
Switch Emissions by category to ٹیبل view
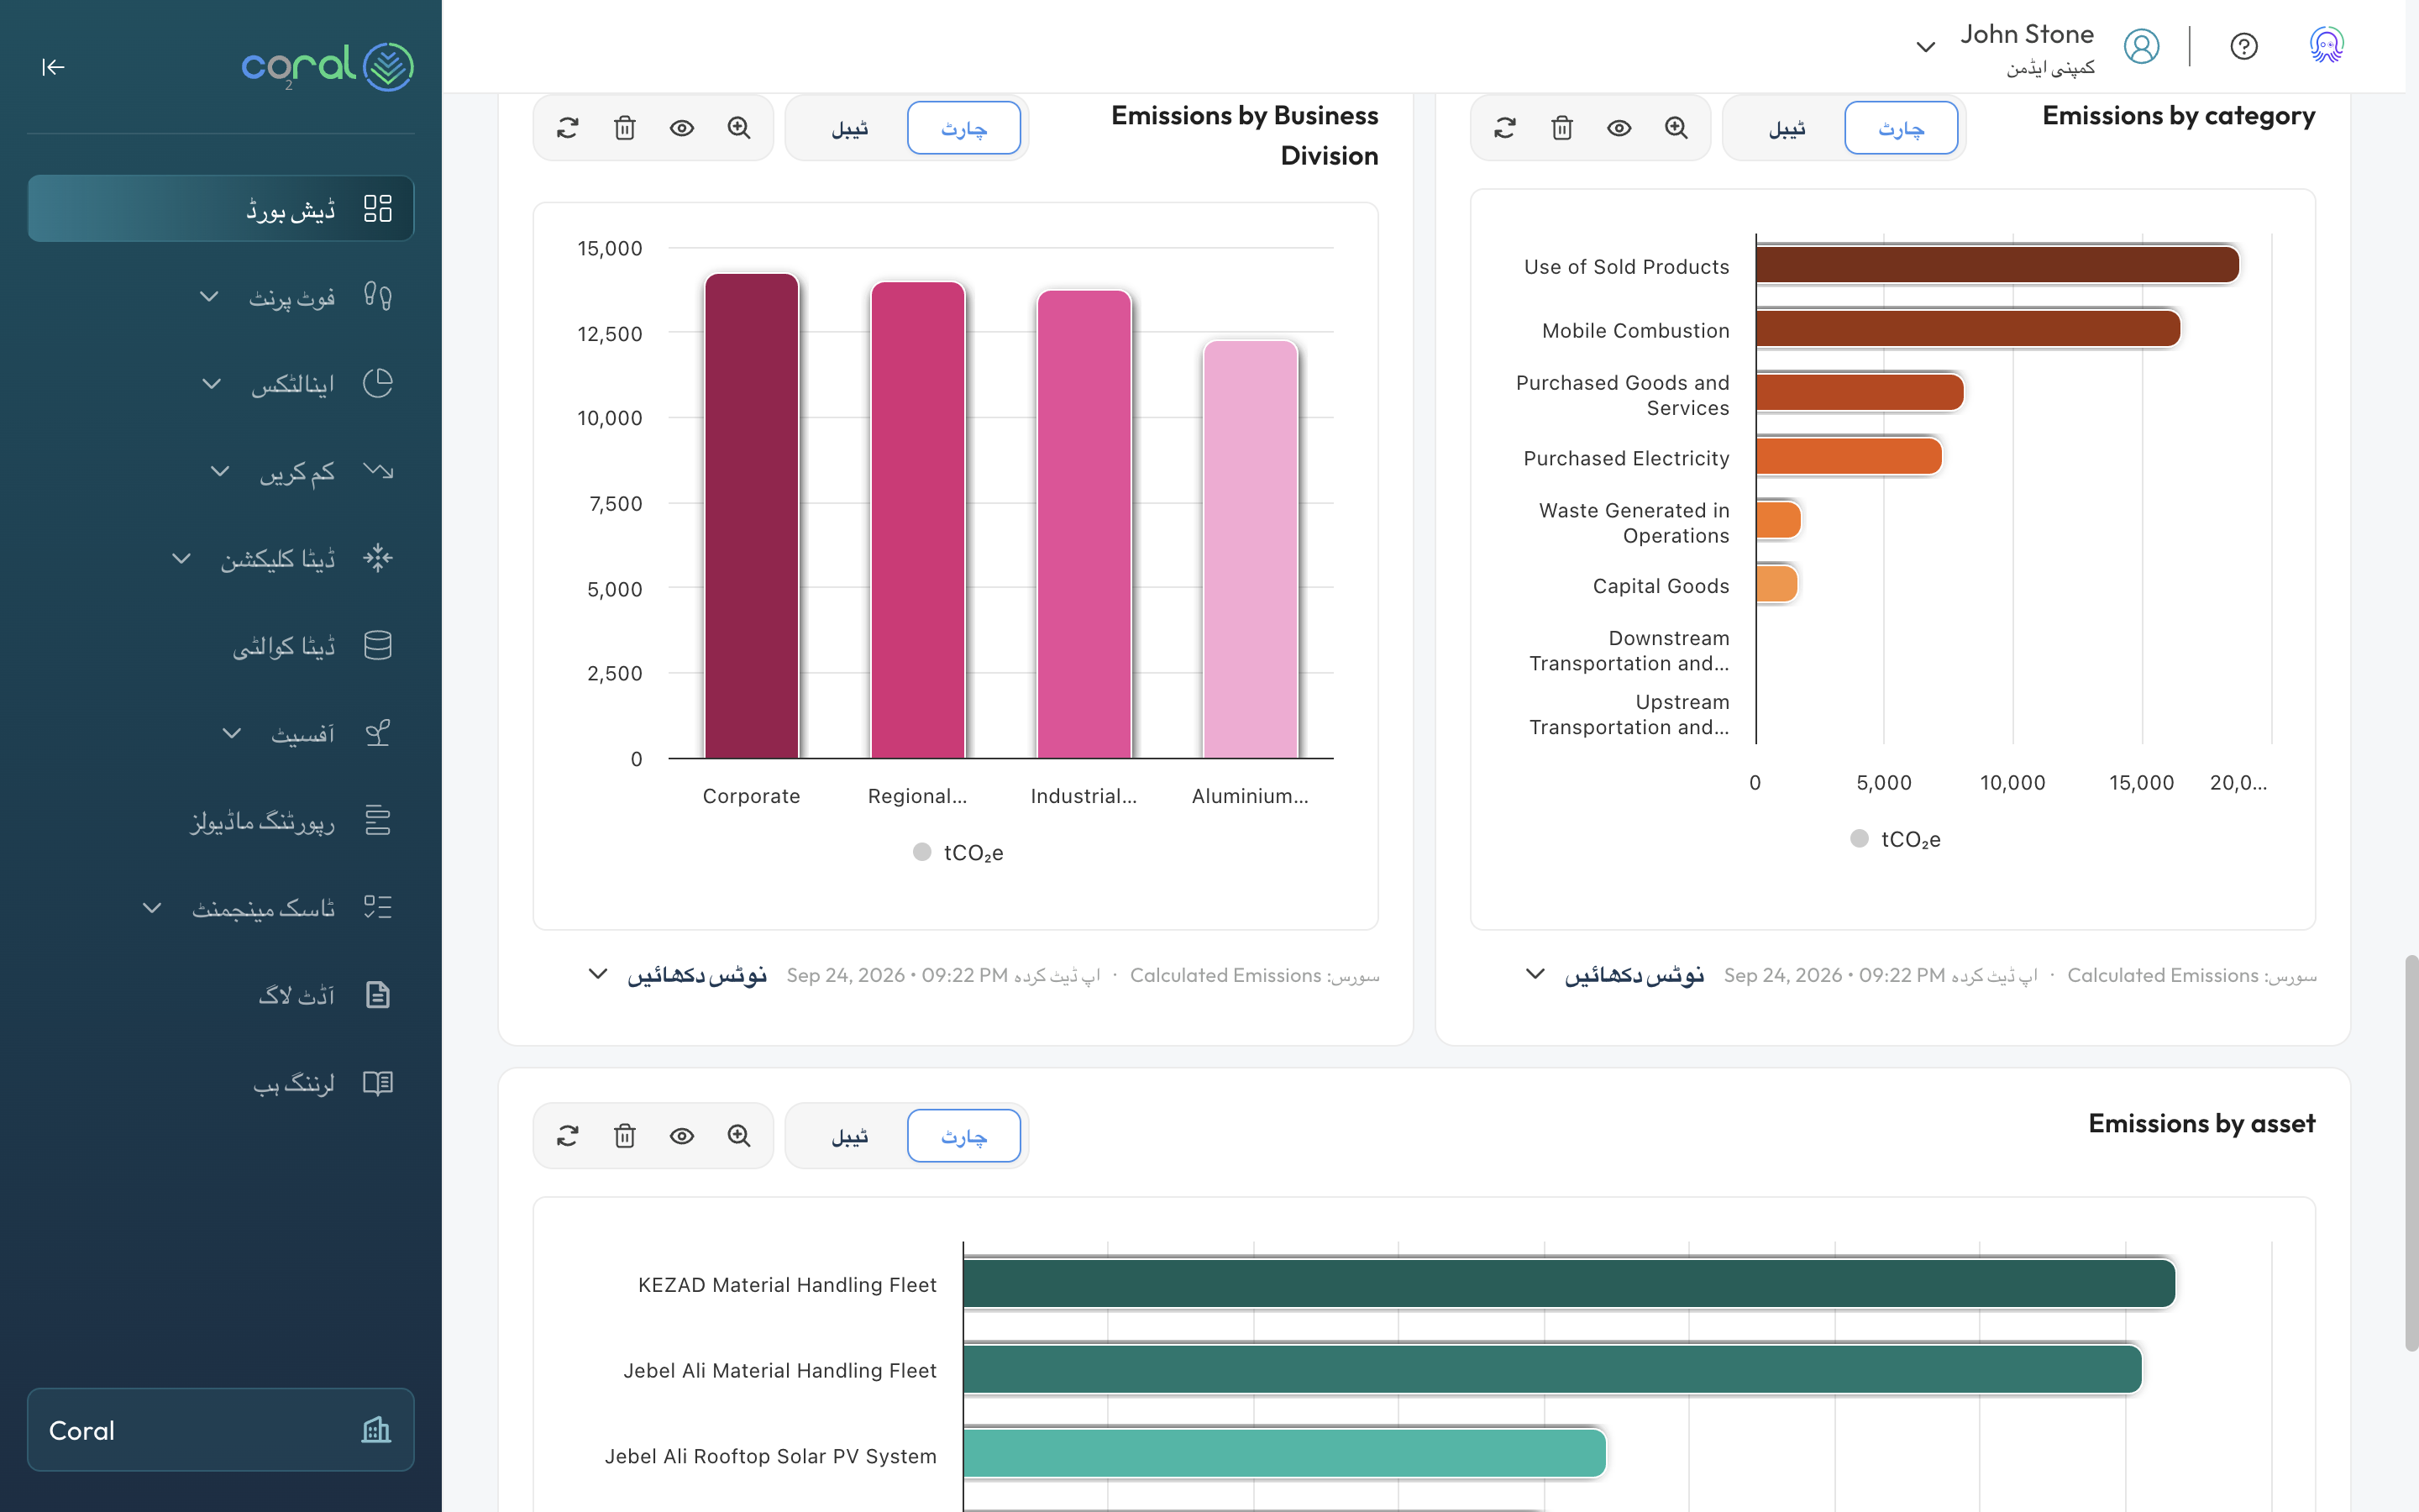click(x=1787, y=128)
